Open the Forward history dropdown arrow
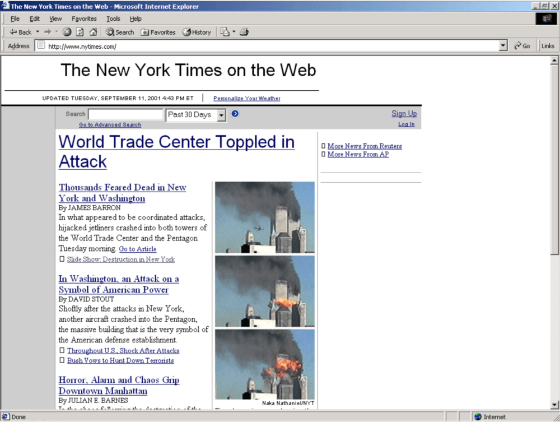This screenshot has width=560, height=422. [57, 32]
